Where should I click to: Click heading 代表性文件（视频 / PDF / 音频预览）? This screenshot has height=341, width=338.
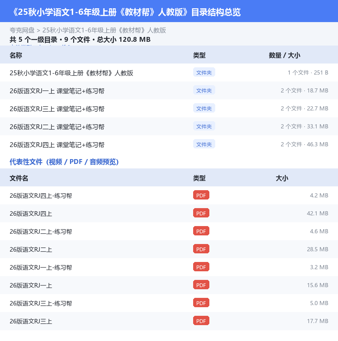[x=64, y=162]
